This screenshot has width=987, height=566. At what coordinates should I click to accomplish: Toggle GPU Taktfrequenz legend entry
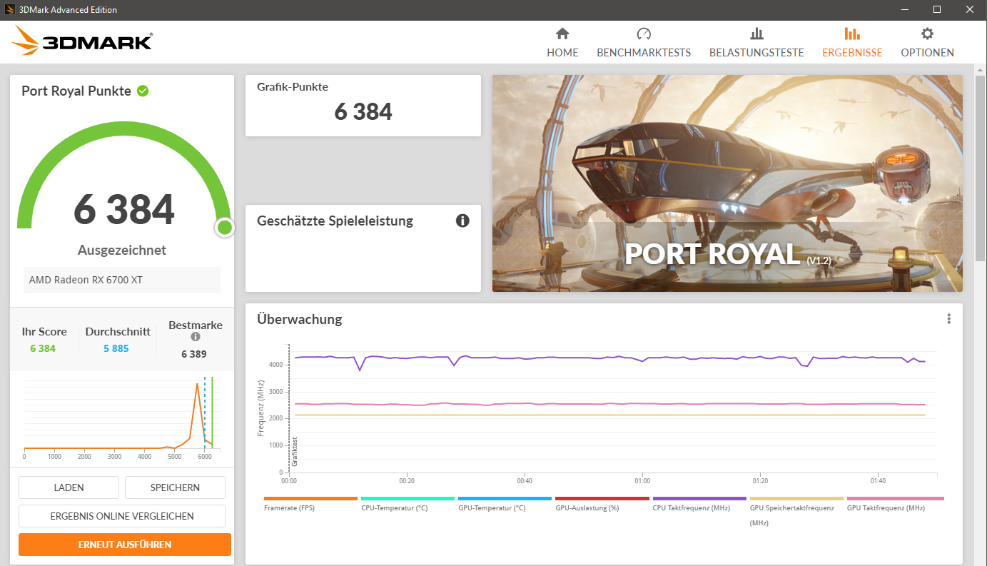click(x=895, y=503)
